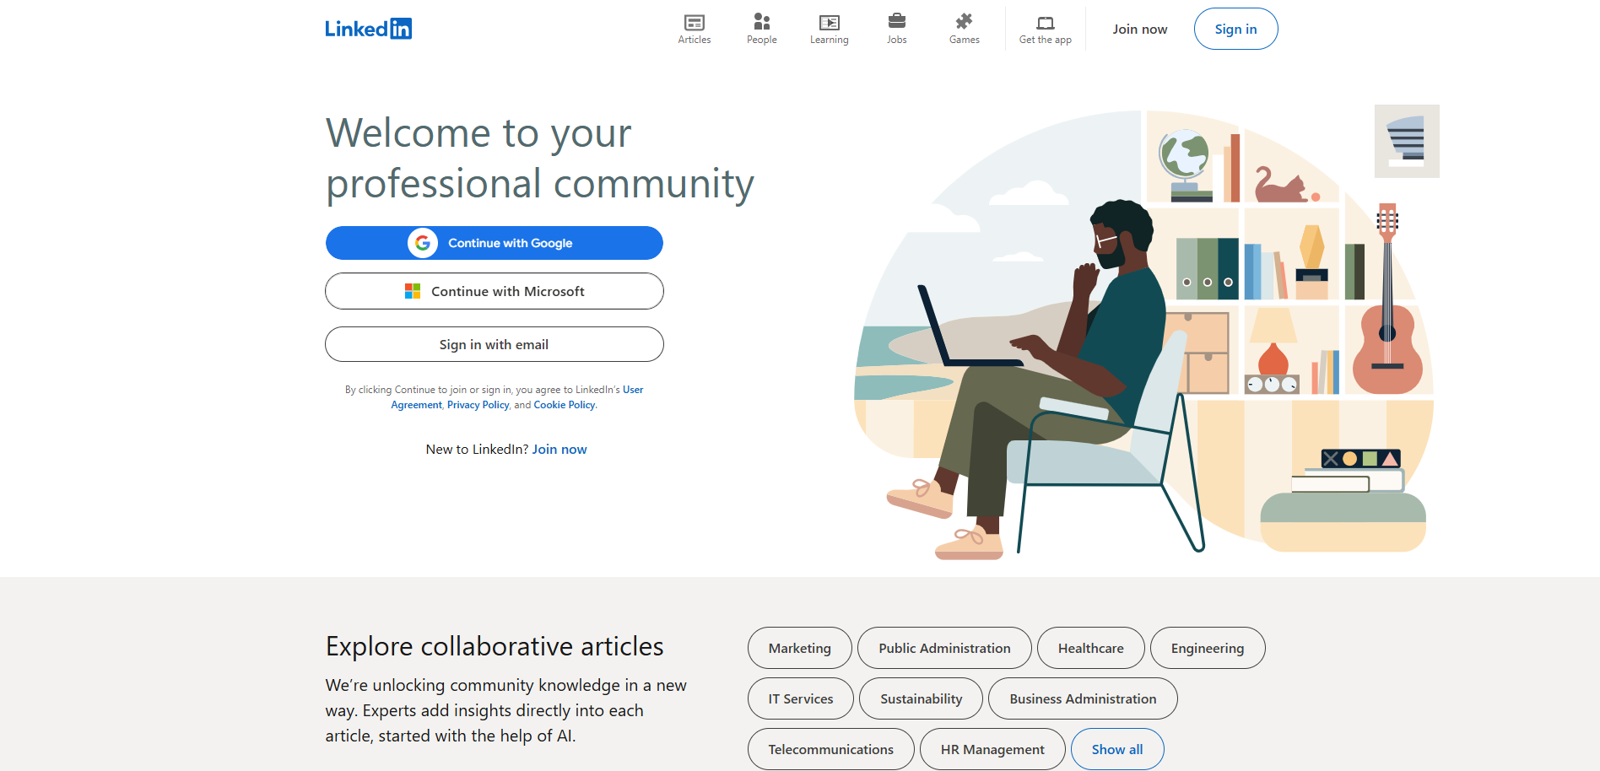Continue with Microsoft
Screen dimensions: 1600x771
click(495, 291)
